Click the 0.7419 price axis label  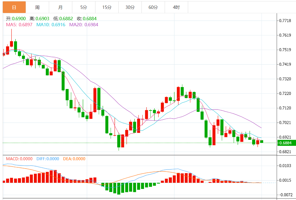pyautogui.click(x=285, y=64)
